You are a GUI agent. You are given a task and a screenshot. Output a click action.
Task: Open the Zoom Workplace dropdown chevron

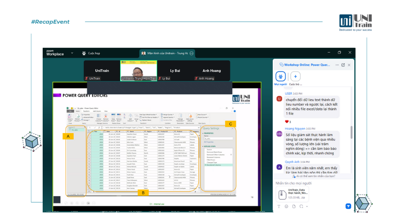72,53
